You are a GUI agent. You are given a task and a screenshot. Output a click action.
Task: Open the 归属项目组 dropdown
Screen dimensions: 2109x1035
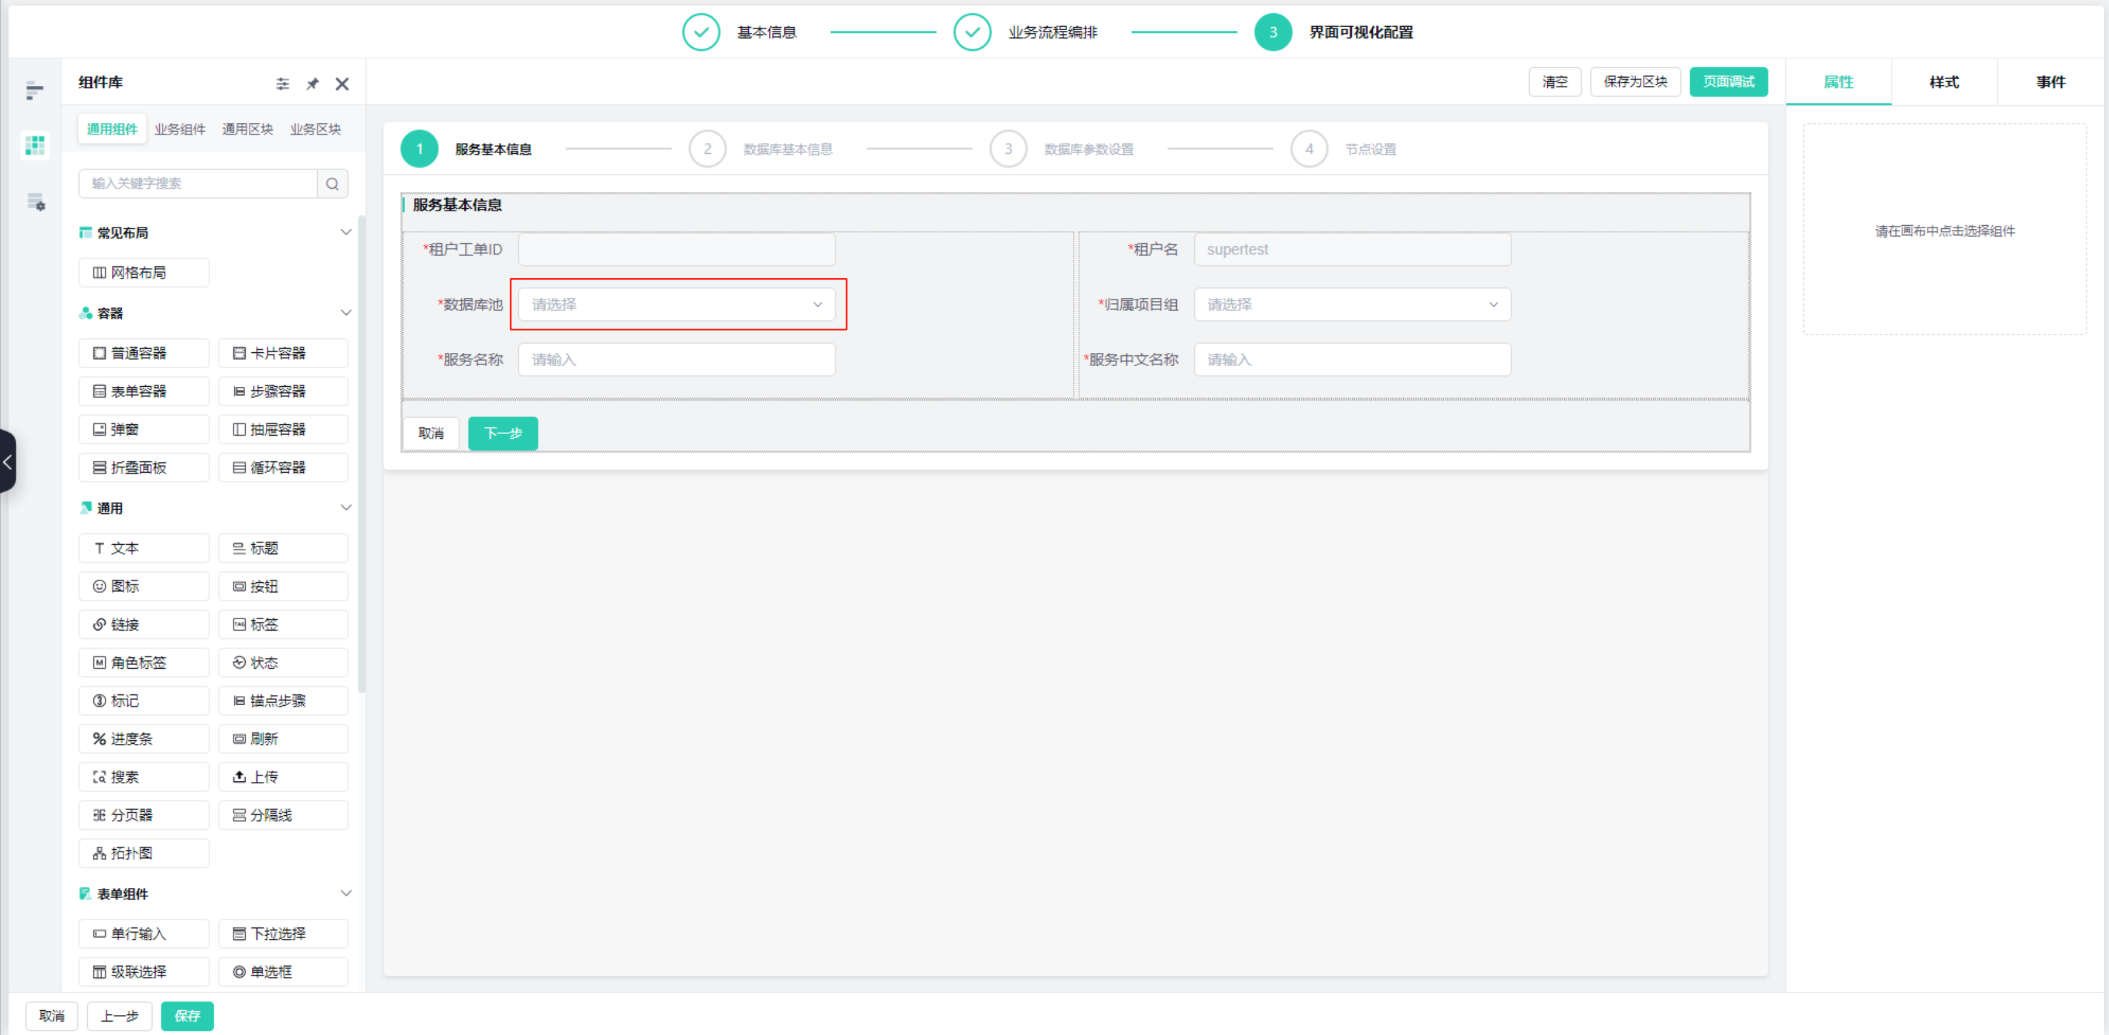tap(1352, 304)
